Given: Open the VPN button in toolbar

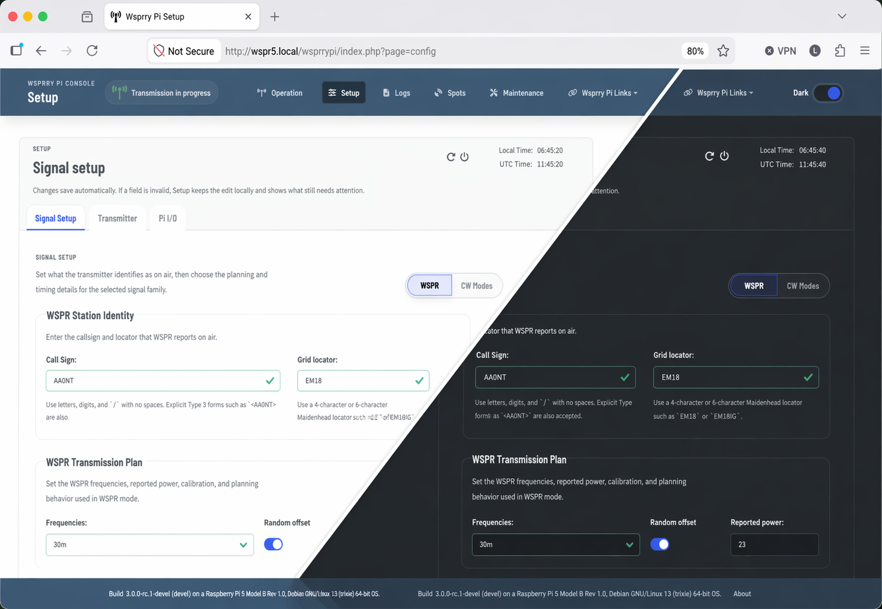Looking at the screenshot, I should point(780,51).
